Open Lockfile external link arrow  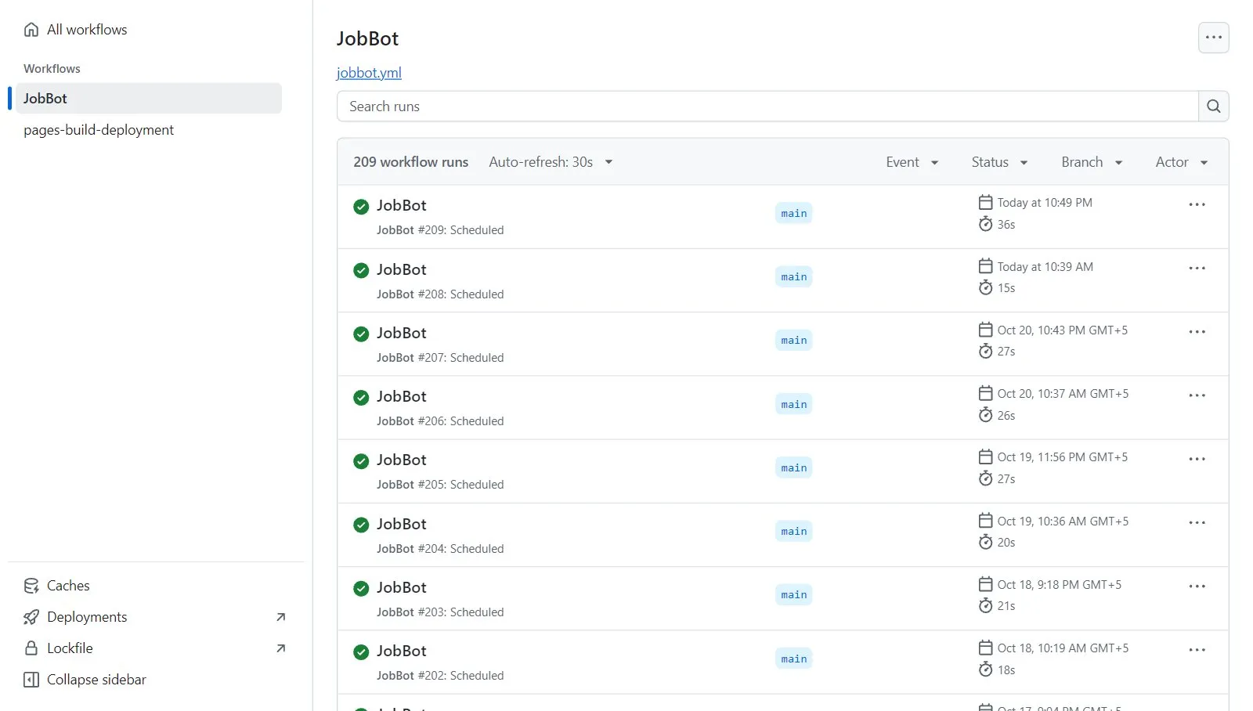point(281,648)
